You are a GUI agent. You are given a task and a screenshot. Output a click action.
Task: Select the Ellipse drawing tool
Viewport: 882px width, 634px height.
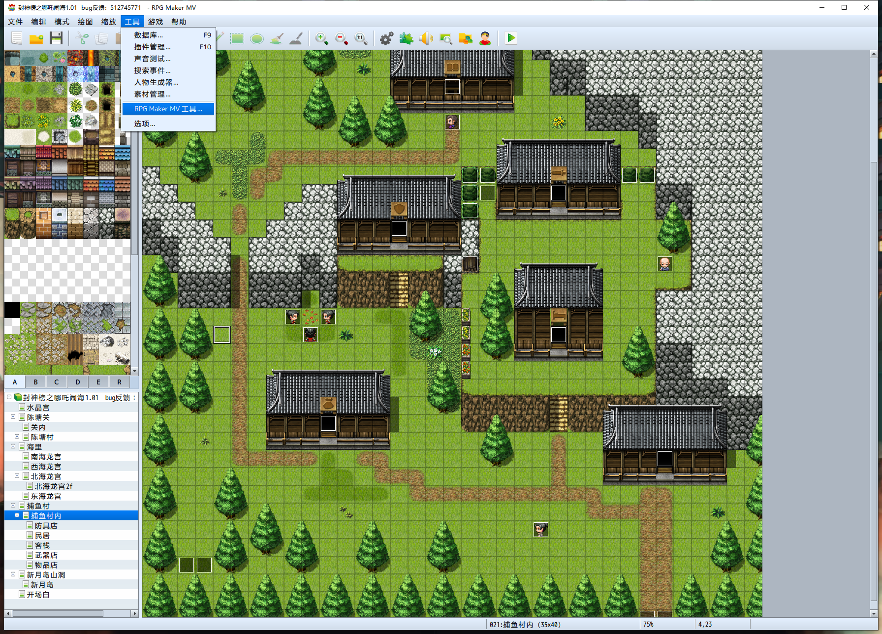(x=257, y=38)
